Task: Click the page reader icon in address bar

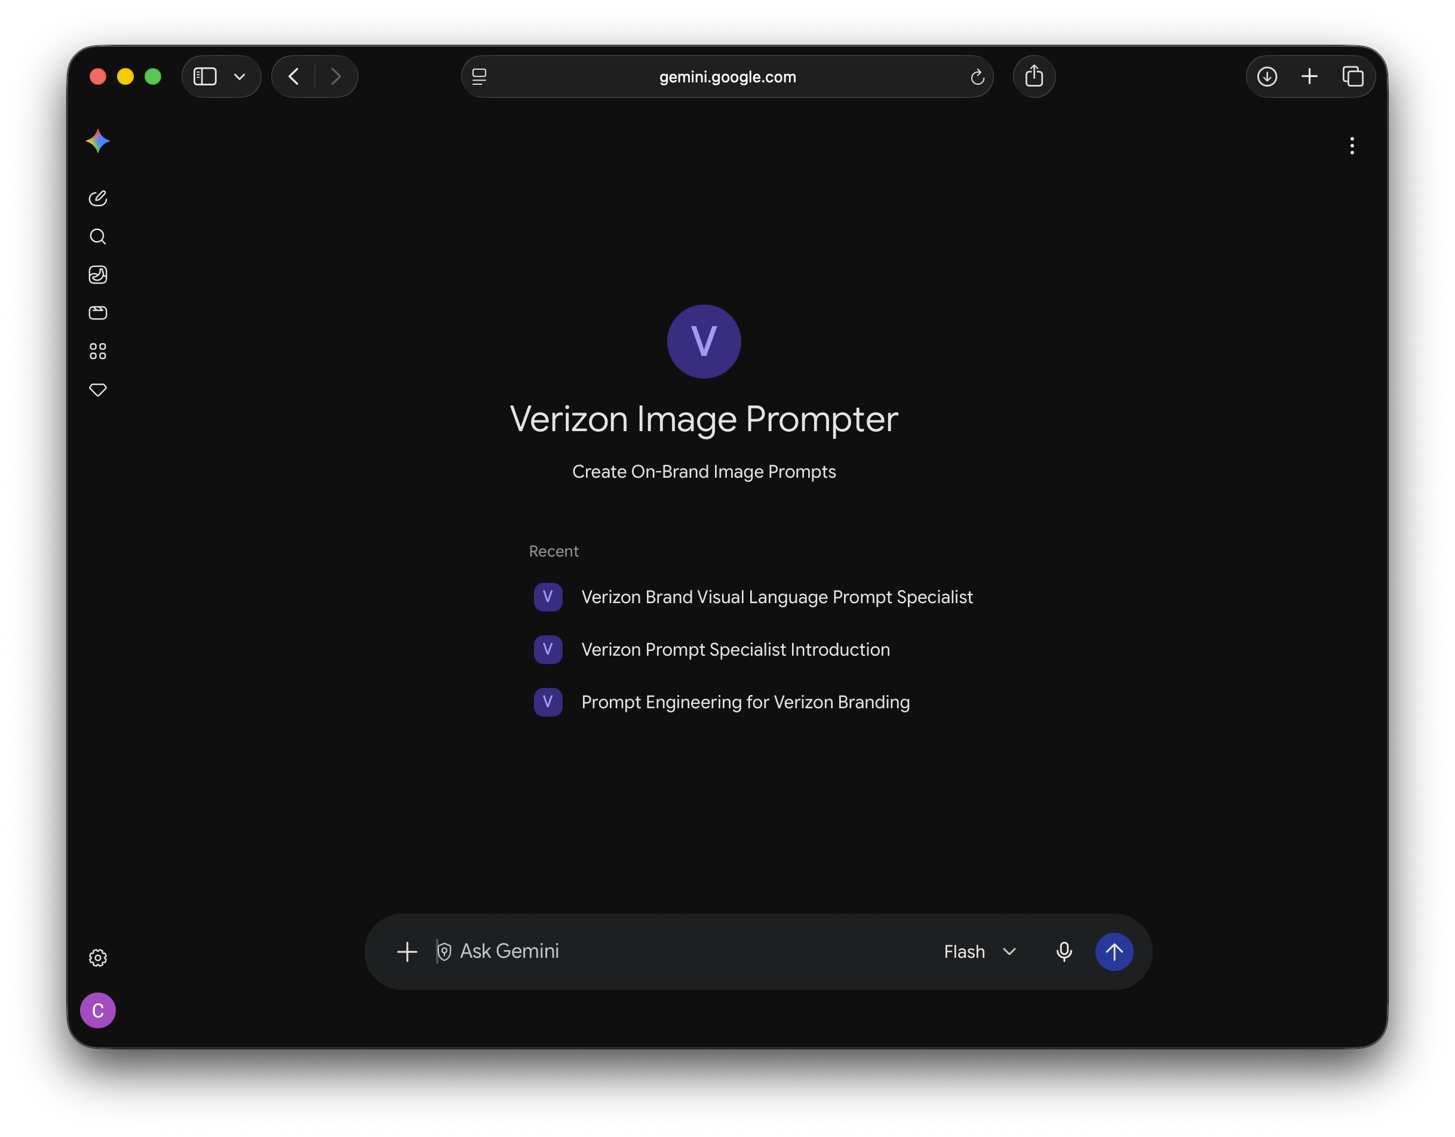Action: pos(479,76)
